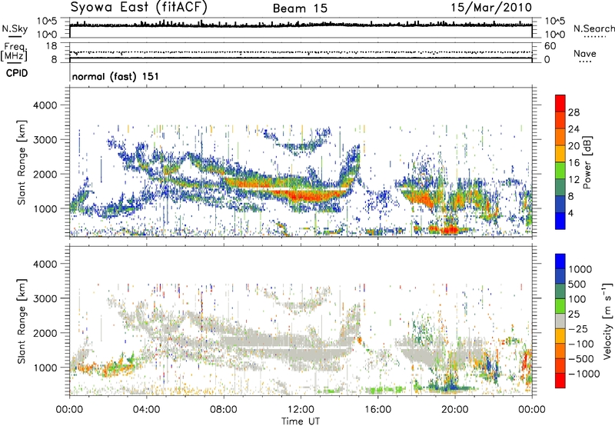Click the 'N.Search' legend label

pyautogui.click(x=593, y=28)
